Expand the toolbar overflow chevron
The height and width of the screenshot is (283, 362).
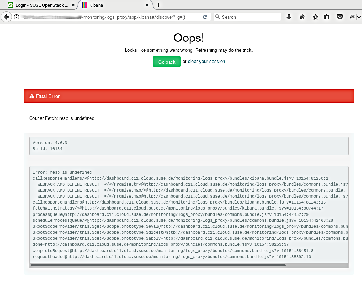pos(359,17)
